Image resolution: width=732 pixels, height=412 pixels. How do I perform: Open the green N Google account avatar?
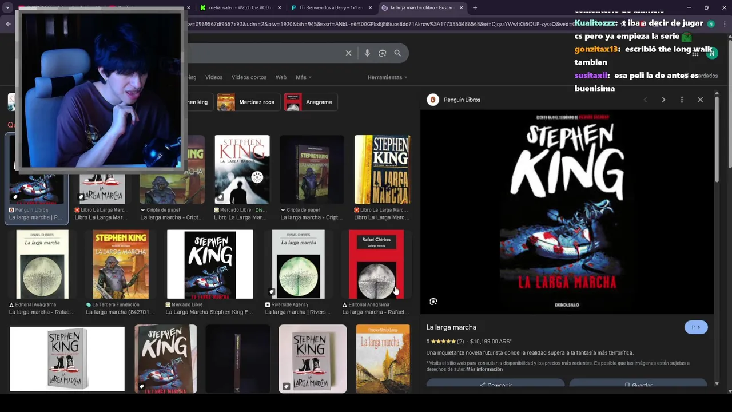tap(712, 53)
